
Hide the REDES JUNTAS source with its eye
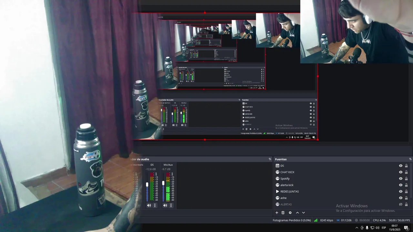(x=401, y=191)
